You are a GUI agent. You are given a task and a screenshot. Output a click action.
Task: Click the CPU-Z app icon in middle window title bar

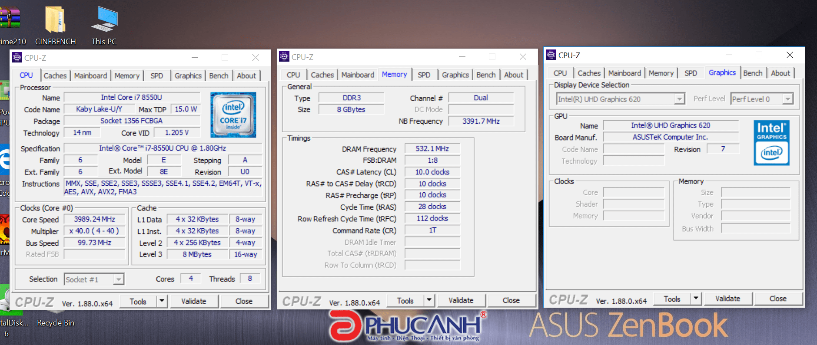(x=284, y=56)
